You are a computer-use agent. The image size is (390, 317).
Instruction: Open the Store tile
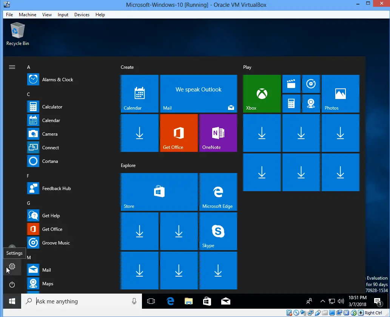click(x=159, y=192)
